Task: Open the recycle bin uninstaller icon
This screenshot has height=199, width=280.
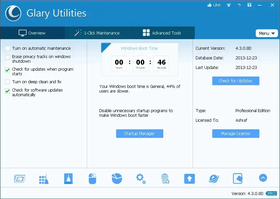Action: tap(165, 178)
